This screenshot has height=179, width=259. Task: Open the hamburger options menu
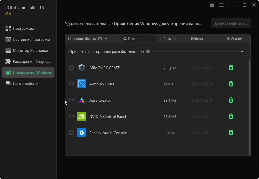221,5
